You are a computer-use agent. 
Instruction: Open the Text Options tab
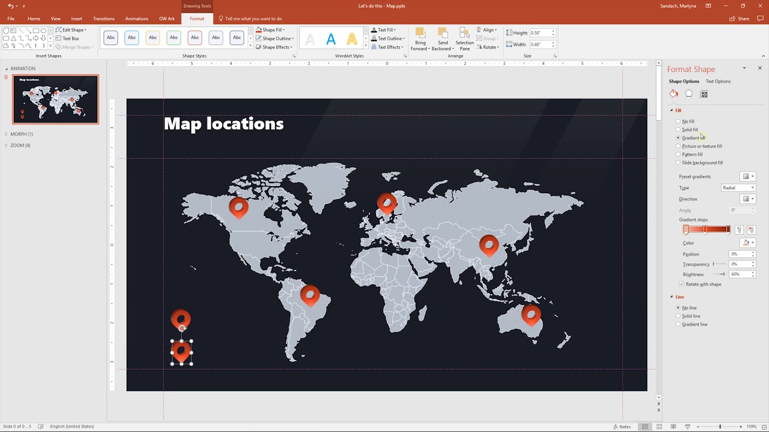click(x=718, y=82)
